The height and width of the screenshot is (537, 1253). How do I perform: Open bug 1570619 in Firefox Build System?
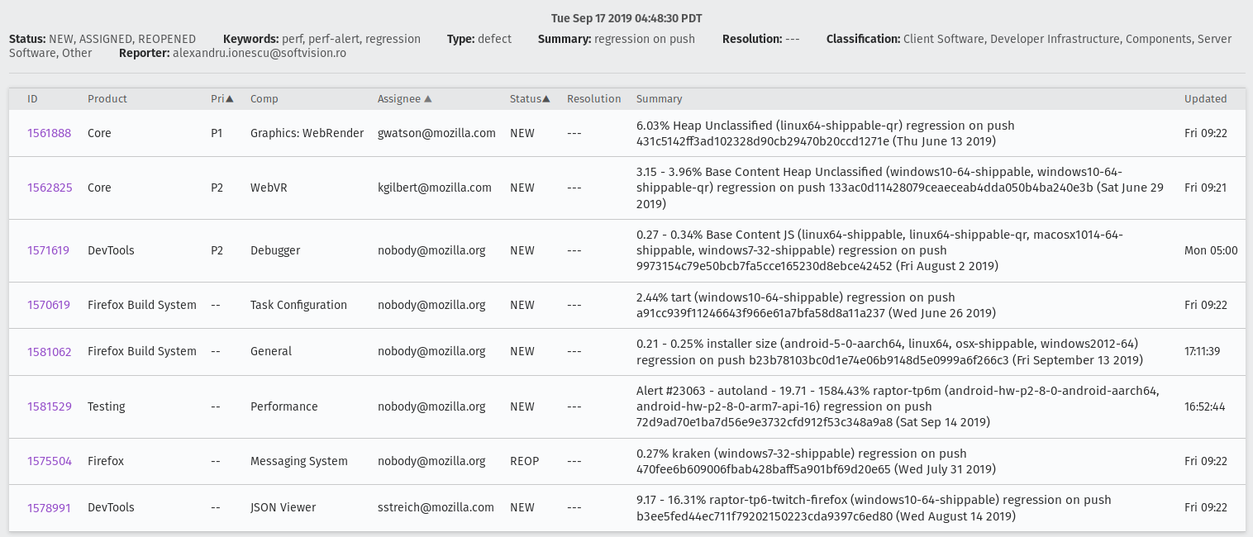pos(49,305)
